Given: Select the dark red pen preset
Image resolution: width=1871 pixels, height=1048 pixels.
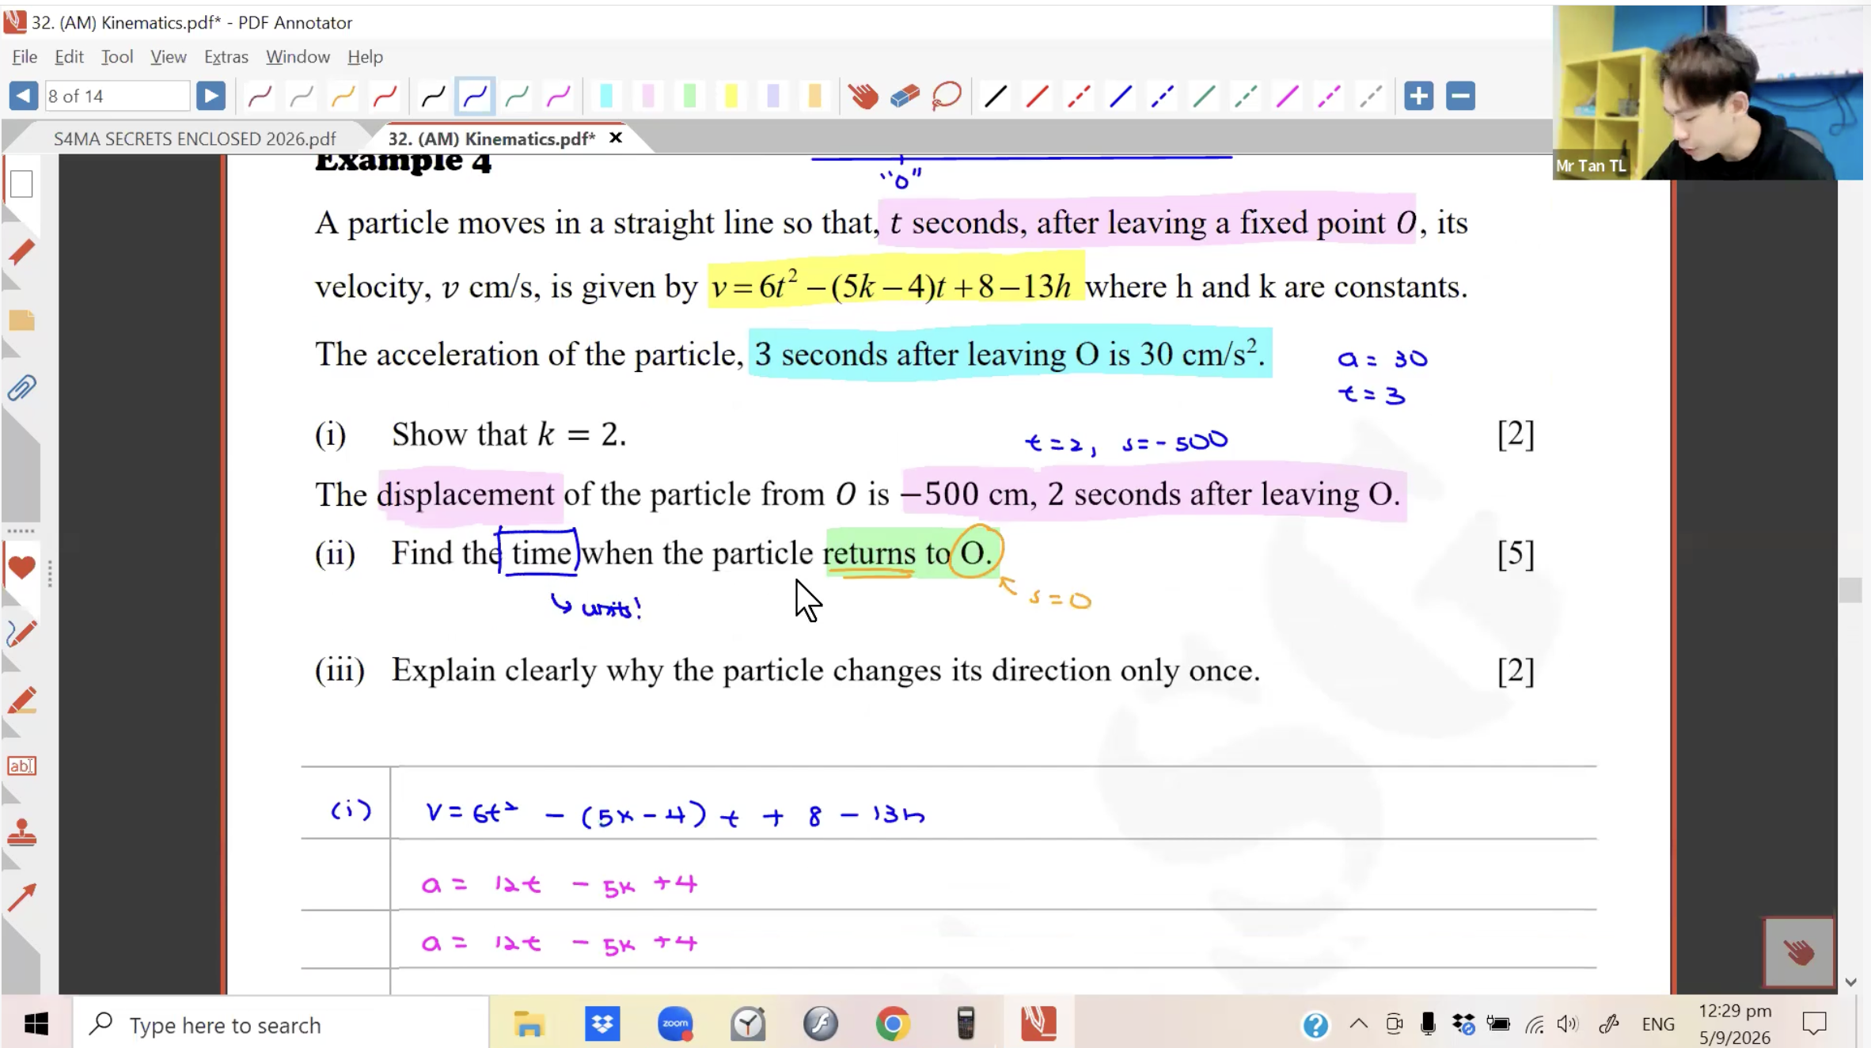Looking at the screenshot, I should pos(260,97).
